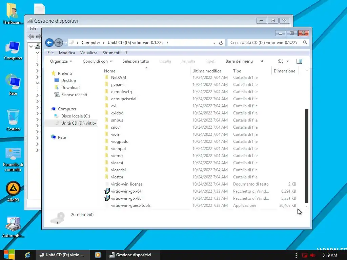Select the pvpanic folder icon
Viewport: 347px width, 260px height.
(107, 84)
